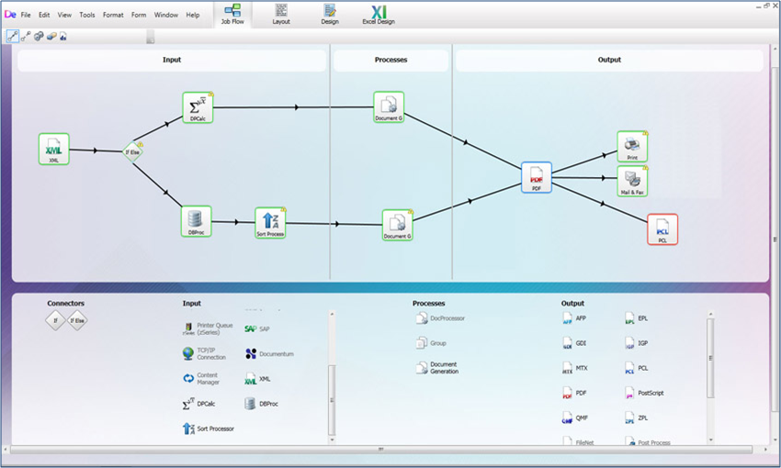The image size is (781, 468).
Task: Open the Help menu
Action: [193, 15]
